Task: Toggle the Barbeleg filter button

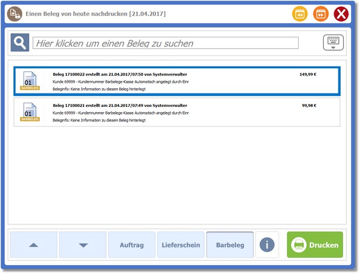Action: [230, 245]
